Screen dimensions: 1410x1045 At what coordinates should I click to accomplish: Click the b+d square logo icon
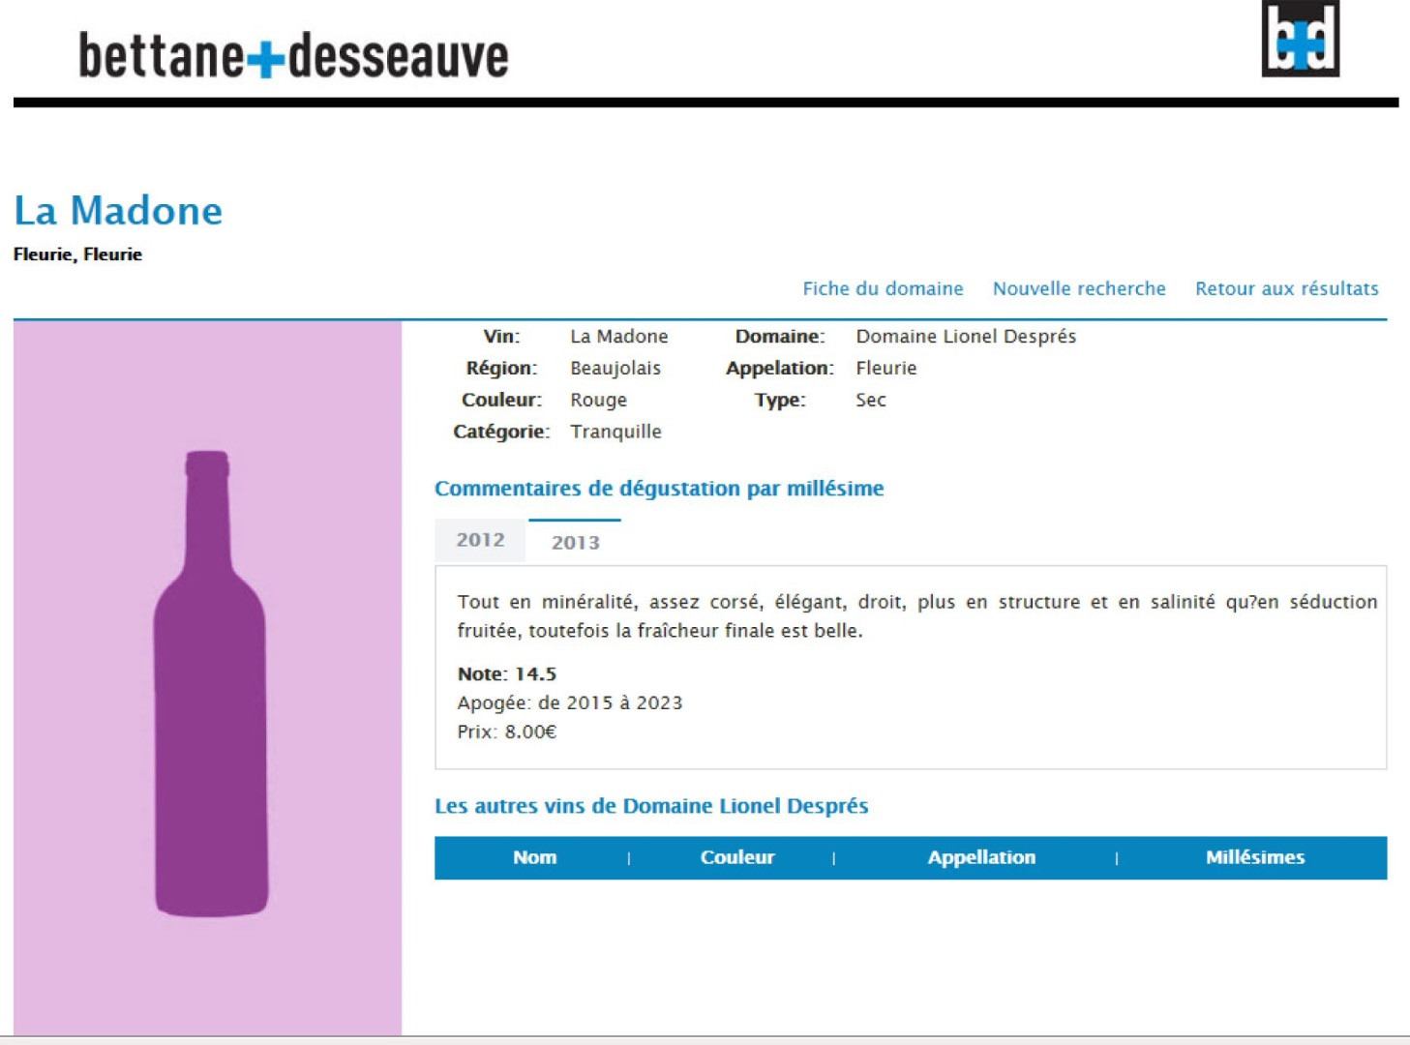tap(1301, 39)
